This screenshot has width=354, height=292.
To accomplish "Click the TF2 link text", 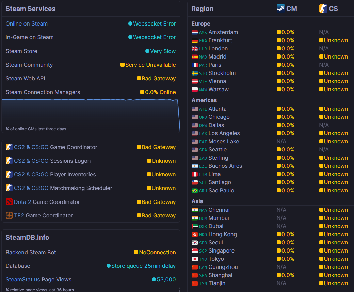I will point(19,215).
